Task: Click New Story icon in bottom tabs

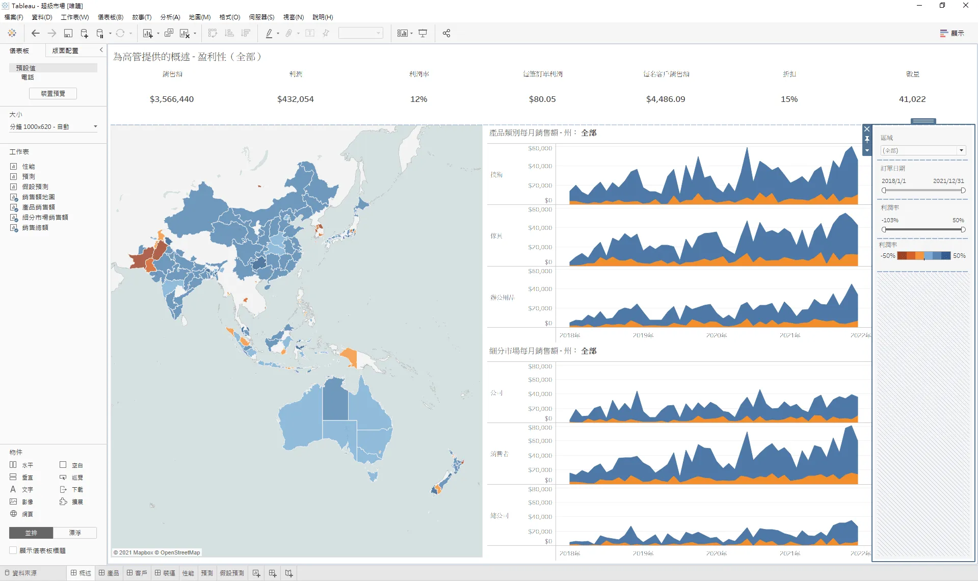Action: [x=289, y=573]
